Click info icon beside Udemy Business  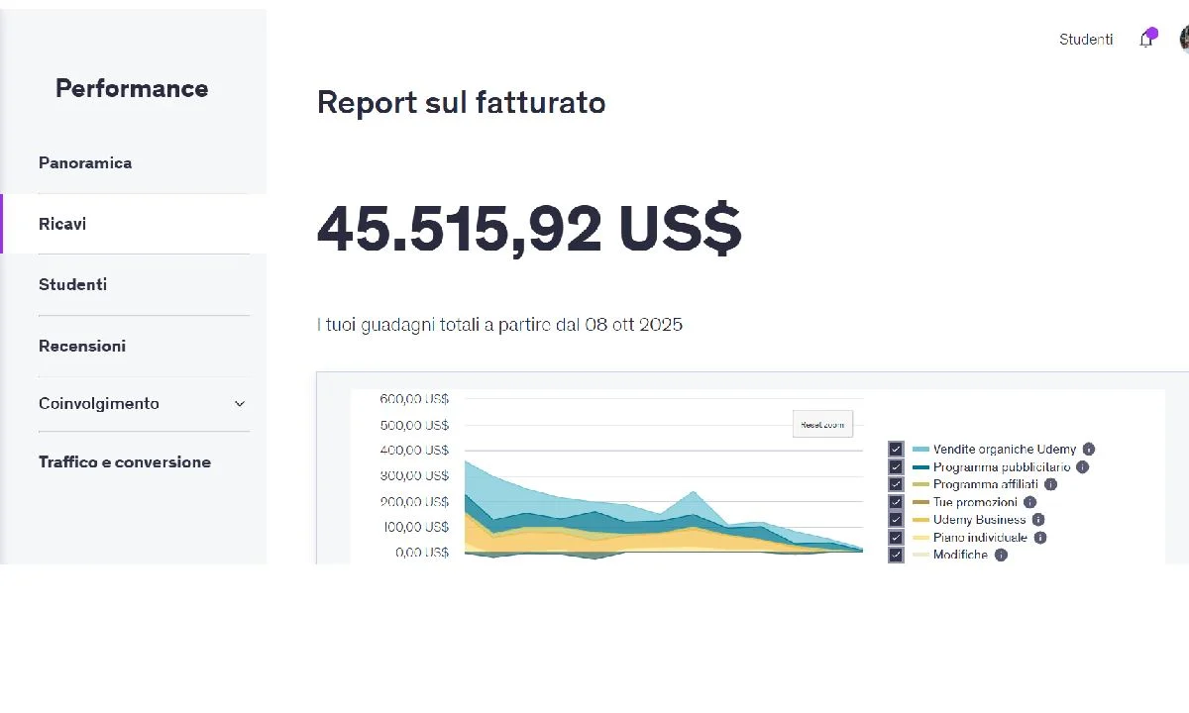coord(1038,520)
